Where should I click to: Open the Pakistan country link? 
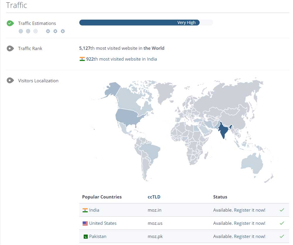click(x=98, y=237)
